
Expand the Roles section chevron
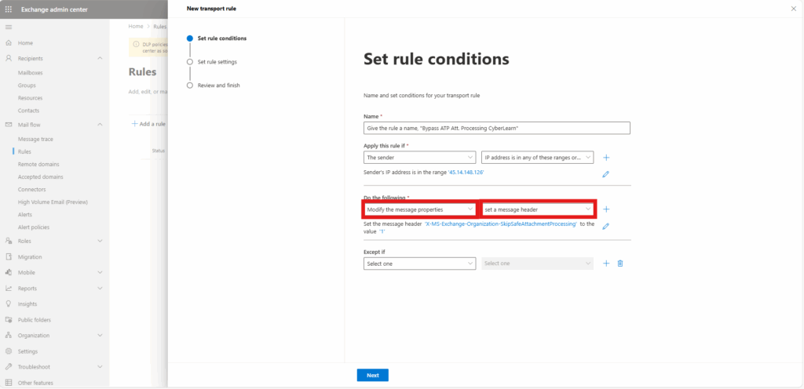(x=100, y=241)
